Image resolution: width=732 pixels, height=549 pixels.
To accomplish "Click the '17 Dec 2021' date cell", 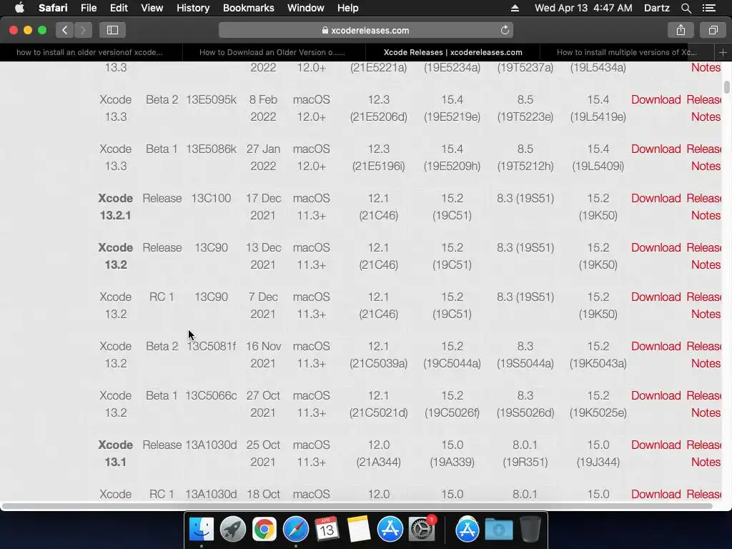I will click(x=263, y=207).
